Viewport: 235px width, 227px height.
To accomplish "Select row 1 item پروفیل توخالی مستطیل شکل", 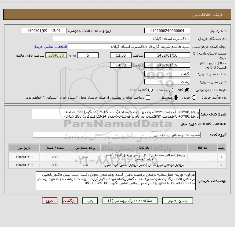I will pos(144,157).
